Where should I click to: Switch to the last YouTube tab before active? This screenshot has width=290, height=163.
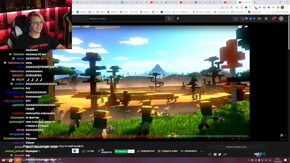229,2
